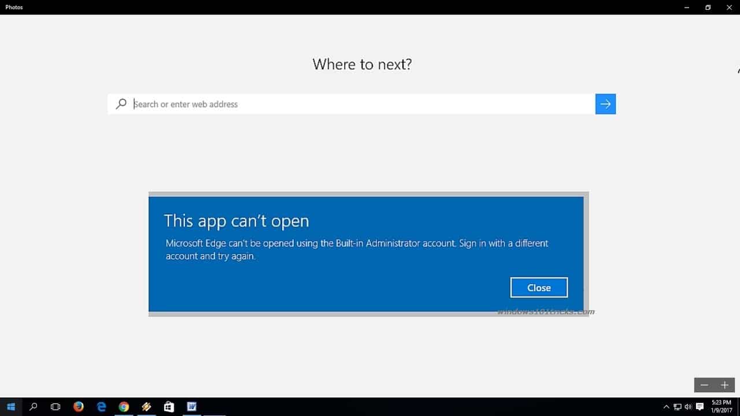
Task: Open Cortana search from the taskbar
Action: pyautogui.click(x=33, y=406)
